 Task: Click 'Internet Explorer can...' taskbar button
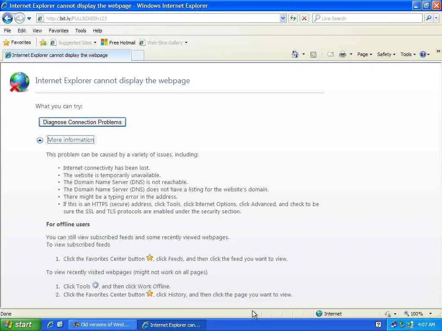(x=172, y=325)
